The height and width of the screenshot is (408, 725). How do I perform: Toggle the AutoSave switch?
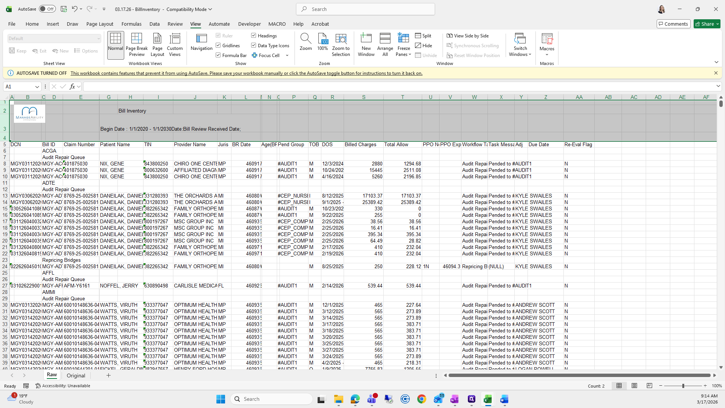[x=47, y=9]
